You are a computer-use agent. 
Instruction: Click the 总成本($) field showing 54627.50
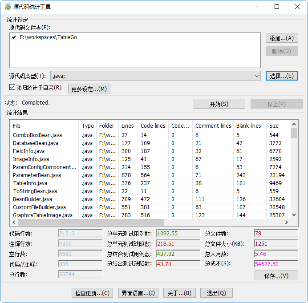click(276, 264)
